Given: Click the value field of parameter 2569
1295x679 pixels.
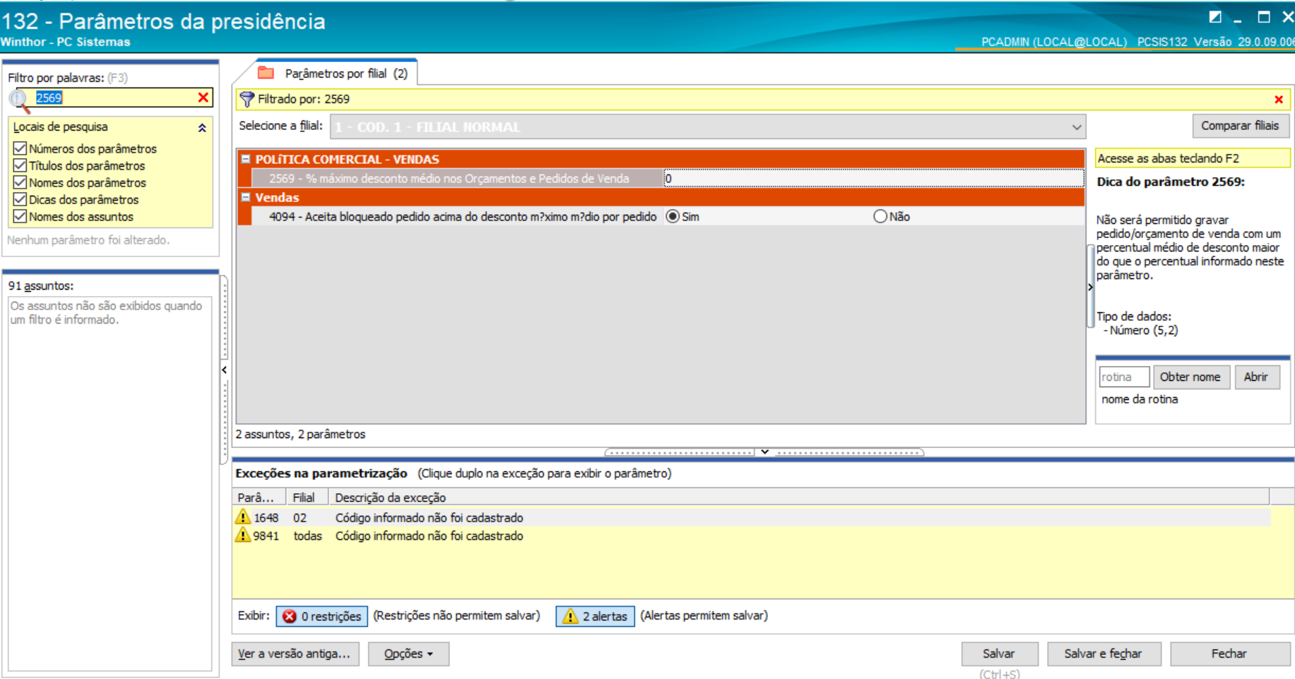Looking at the screenshot, I should [x=873, y=179].
